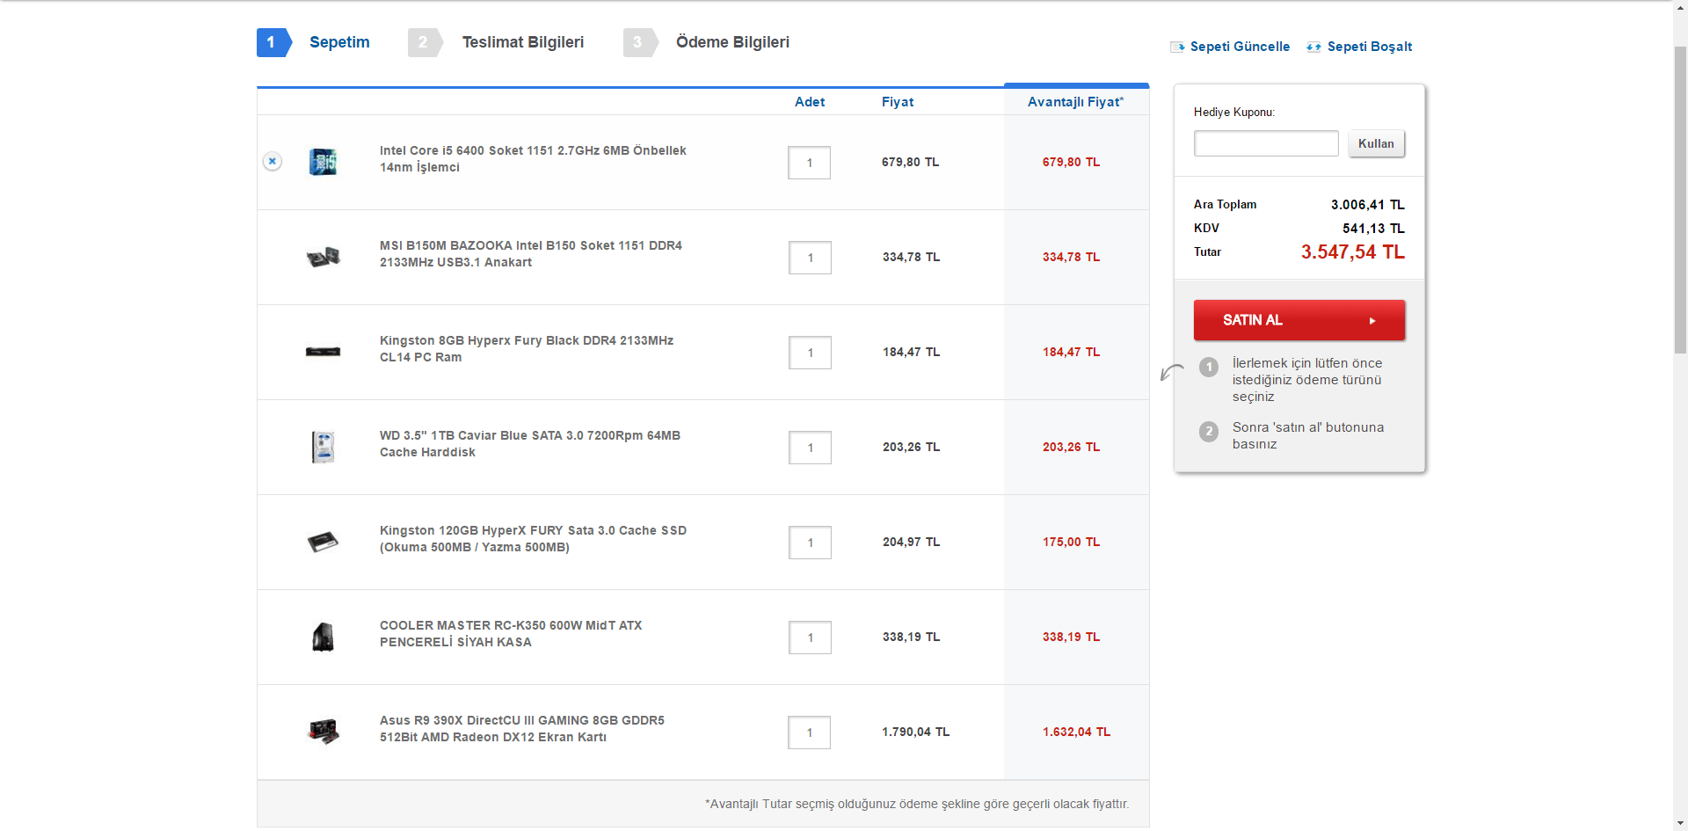Click the Cooler Master case thumbnail
1688x831 pixels.
[x=323, y=637]
